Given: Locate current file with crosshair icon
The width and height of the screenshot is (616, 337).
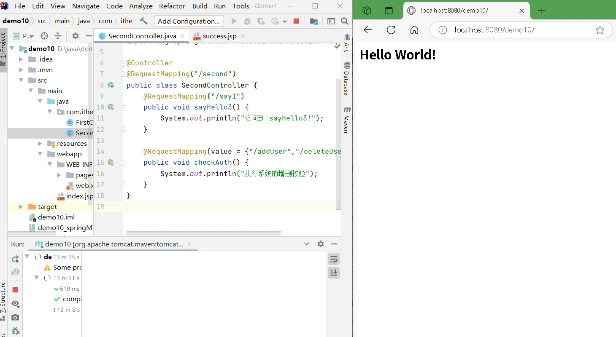Looking at the screenshot, I should tap(44, 36).
